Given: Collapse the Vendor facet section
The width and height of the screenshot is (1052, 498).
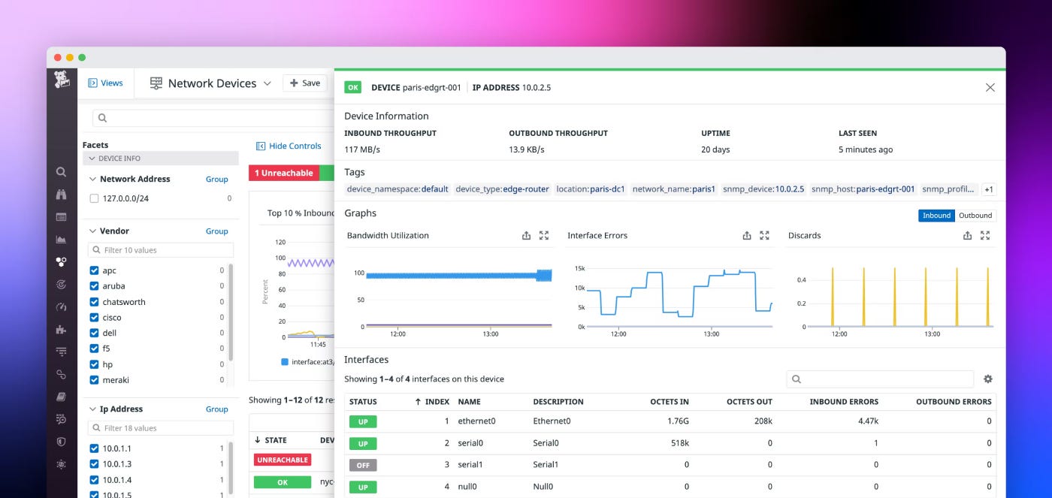Looking at the screenshot, I should click(93, 231).
